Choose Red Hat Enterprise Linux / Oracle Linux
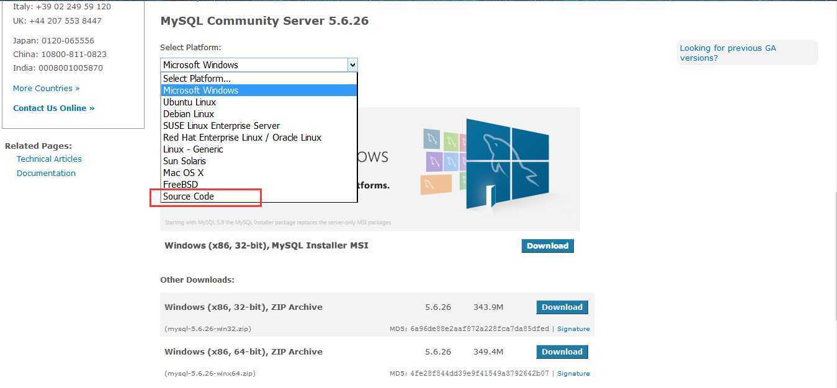This screenshot has width=837, height=388. 259,138
